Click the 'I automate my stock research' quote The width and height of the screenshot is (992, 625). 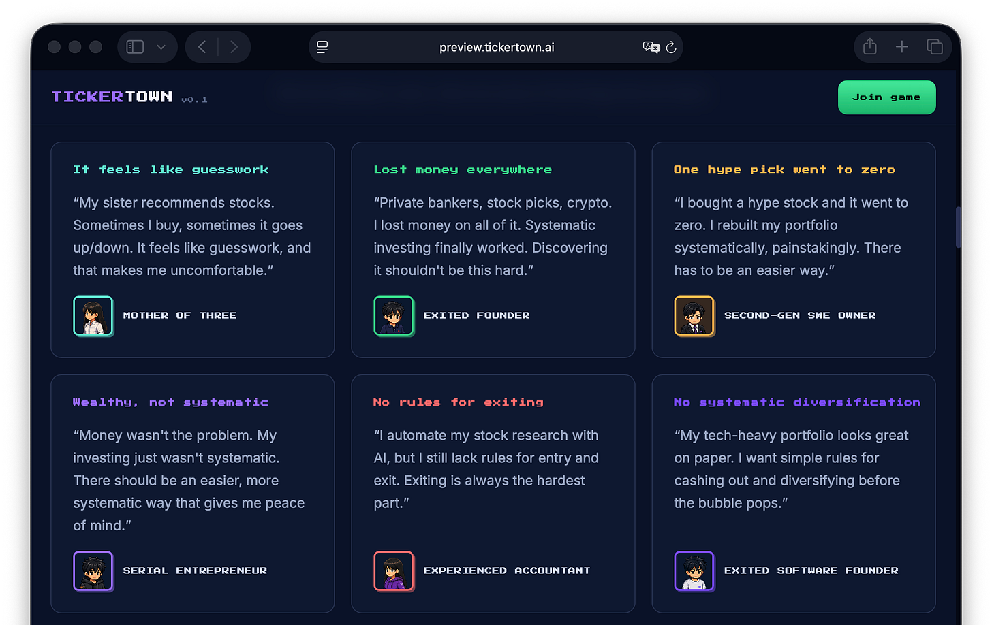pos(486,469)
